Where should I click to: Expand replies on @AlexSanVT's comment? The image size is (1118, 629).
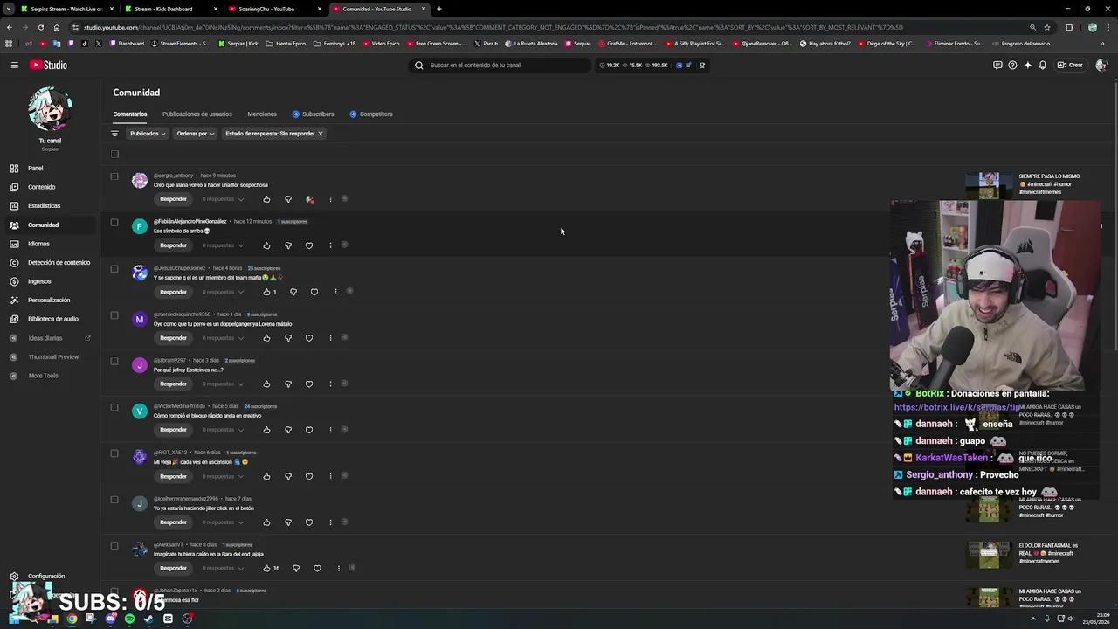pos(223,568)
